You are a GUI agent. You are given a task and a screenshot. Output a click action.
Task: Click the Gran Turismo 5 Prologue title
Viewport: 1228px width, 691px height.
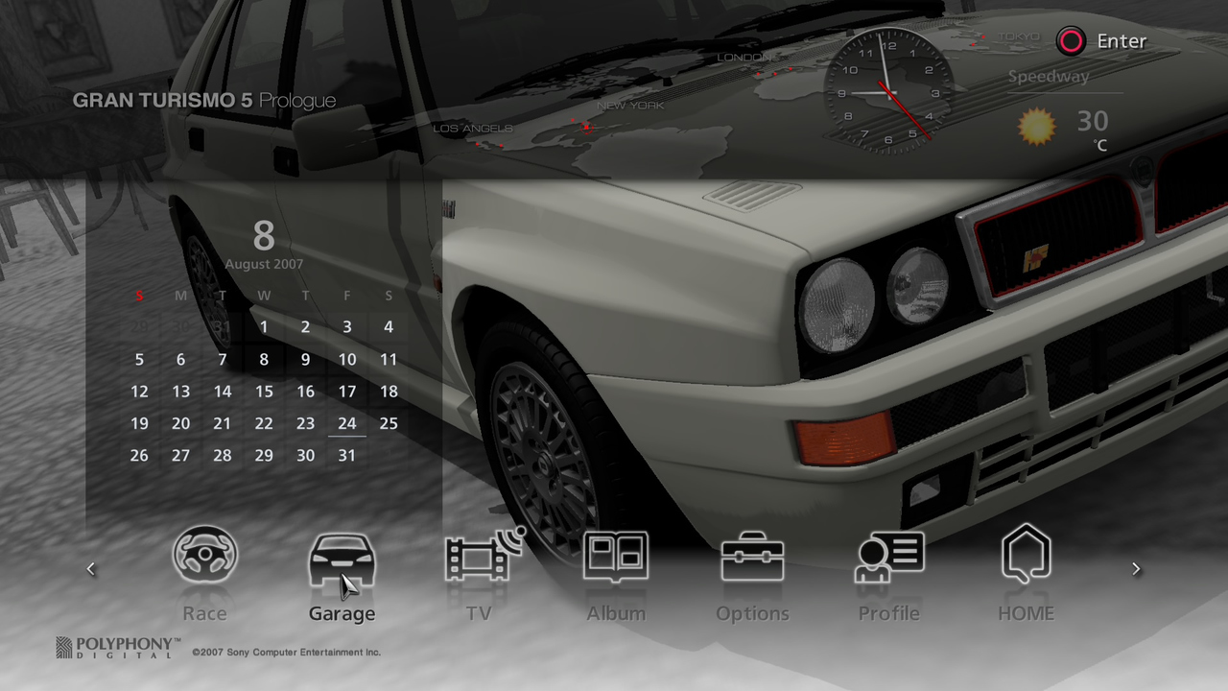coord(204,101)
